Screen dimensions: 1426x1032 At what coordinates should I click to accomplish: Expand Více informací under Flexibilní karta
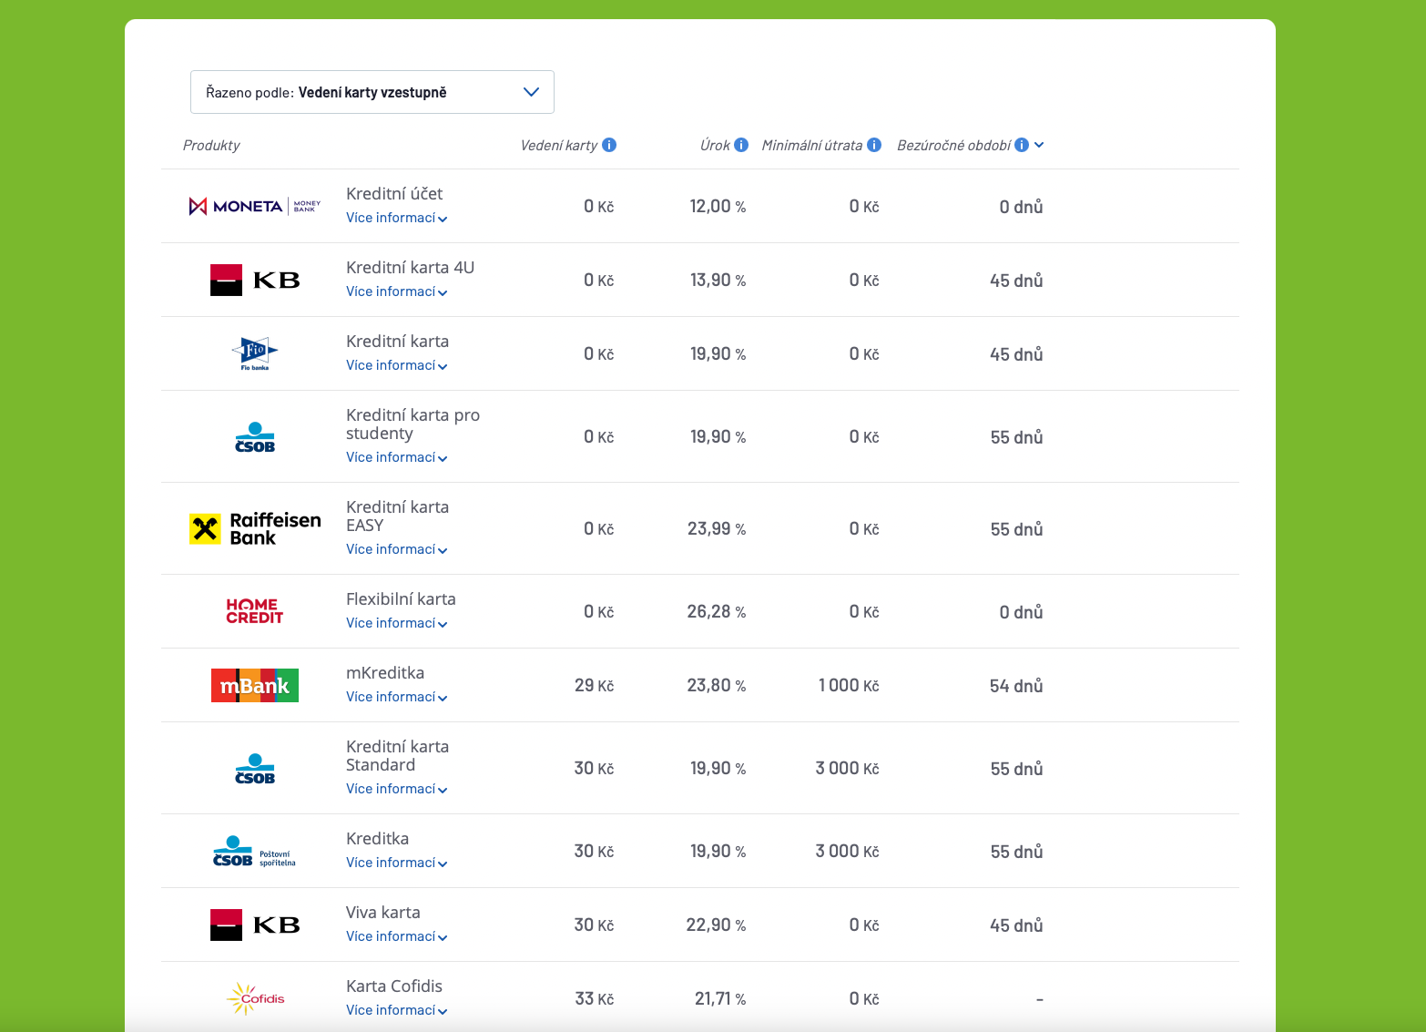click(x=396, y=623)
